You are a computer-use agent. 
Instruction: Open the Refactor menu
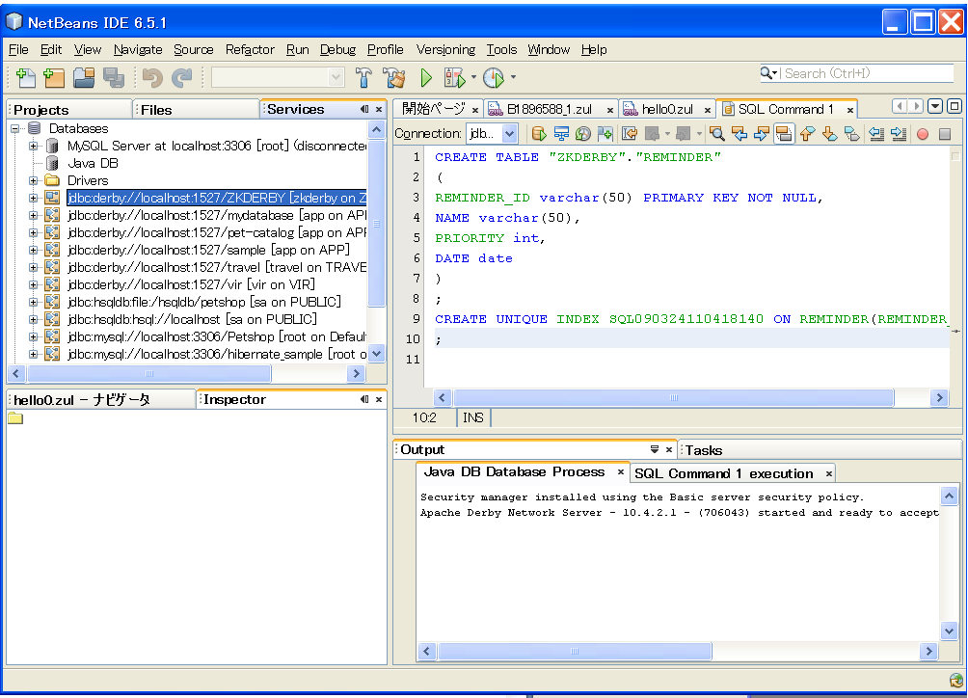coord(250,49)
